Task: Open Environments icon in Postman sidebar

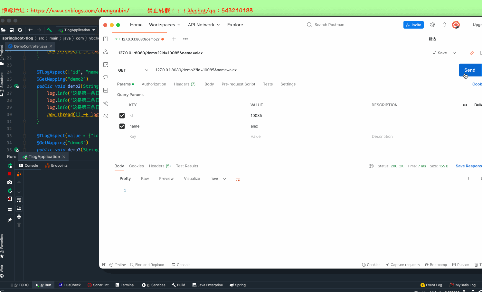Action: coord(106,65)
